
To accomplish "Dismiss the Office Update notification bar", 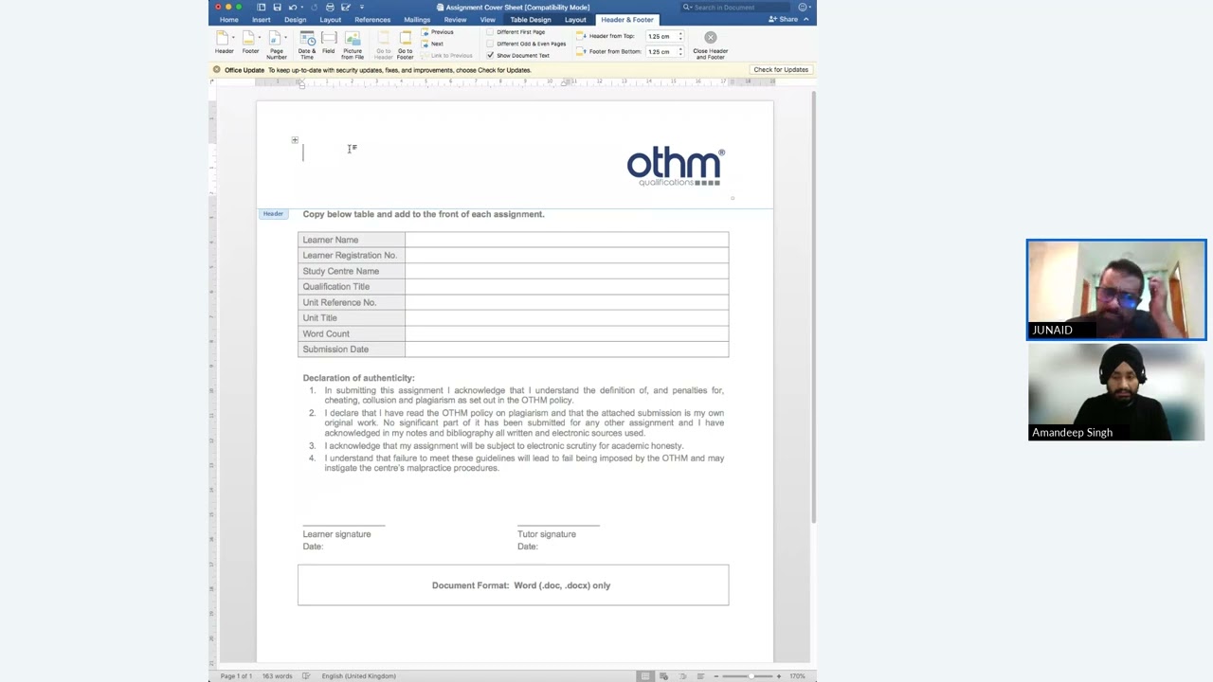I will point(217,69).
